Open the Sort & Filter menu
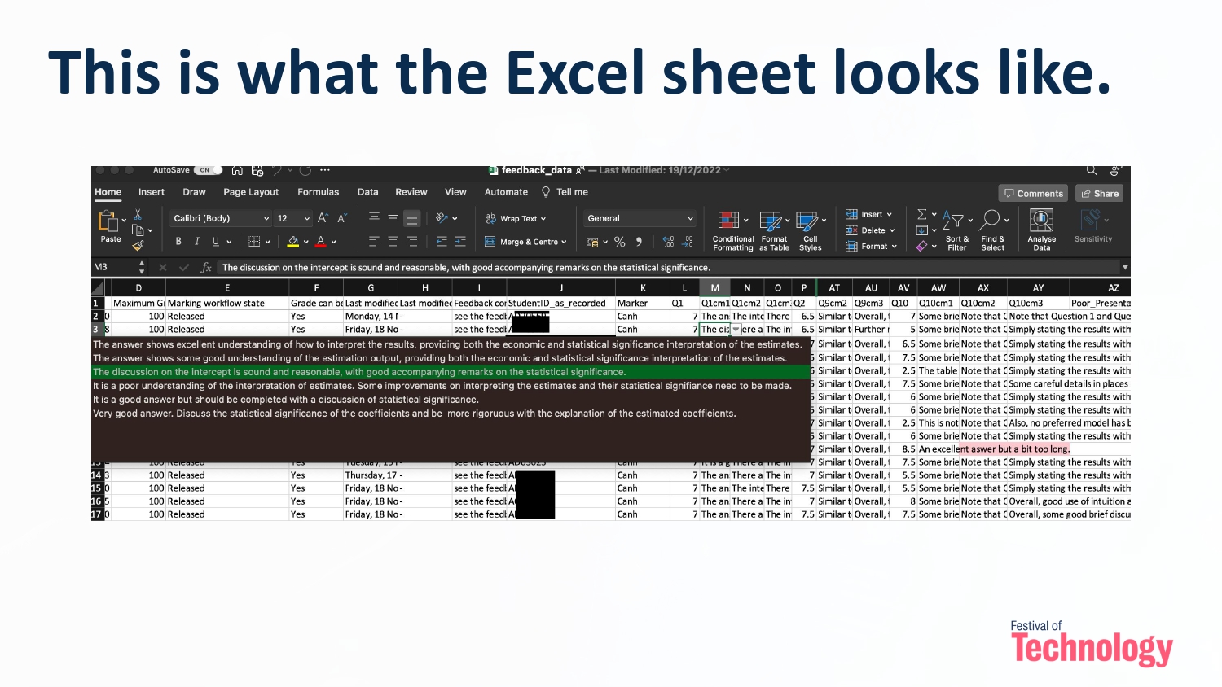Image resolution: width=1222 pixels, height=687 pixels. 956,230
